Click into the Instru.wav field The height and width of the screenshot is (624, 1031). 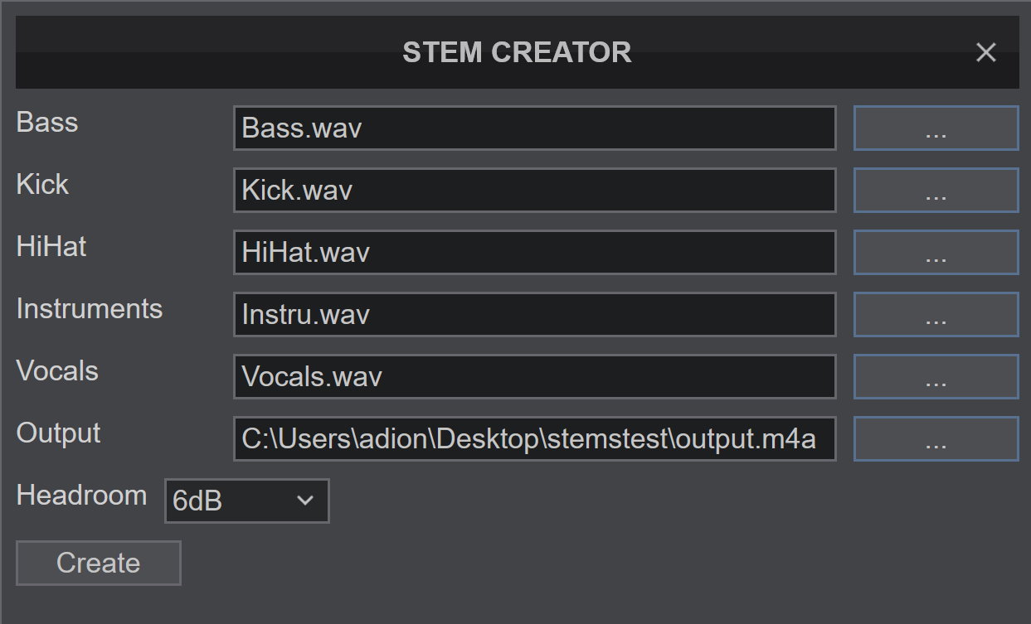click(x=534, y=315)
